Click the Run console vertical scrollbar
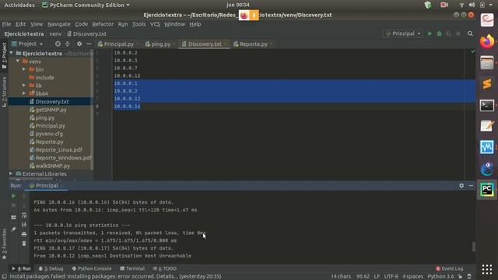This screenshot has width=498, height=280. [x=474, y=247]
